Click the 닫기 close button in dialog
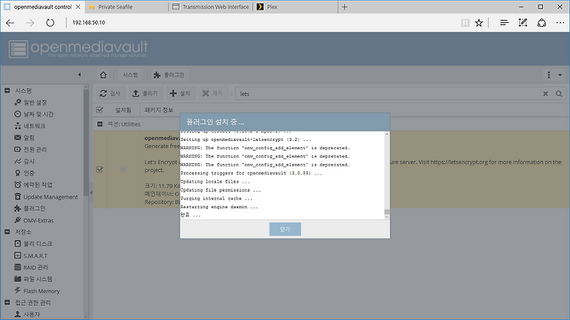Image resolution: width=570 pixels, height=320 pixels. (285, 229)
